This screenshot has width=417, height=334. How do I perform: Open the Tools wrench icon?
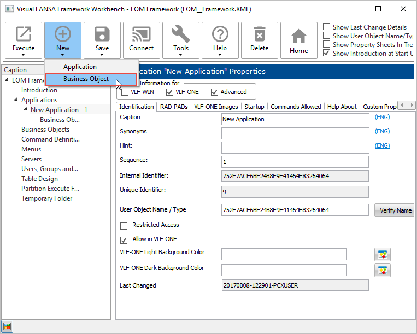pyautogui.click(x=181, y=35)
